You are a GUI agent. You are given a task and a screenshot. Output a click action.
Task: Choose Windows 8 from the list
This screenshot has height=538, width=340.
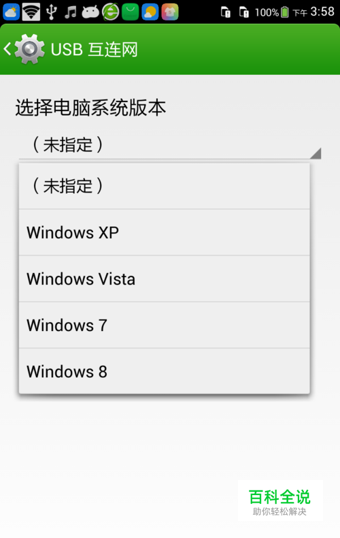pyautogui.click(x=164, y=371)
